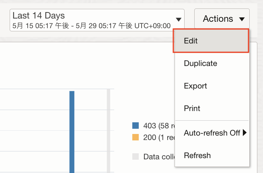Click the gray vertical band in the chart
This screenshot has height=173, width=263.
pyautogui.click(x=108, y=132)
